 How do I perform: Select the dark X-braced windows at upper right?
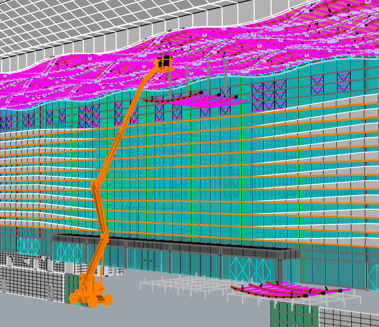point(269,91)
